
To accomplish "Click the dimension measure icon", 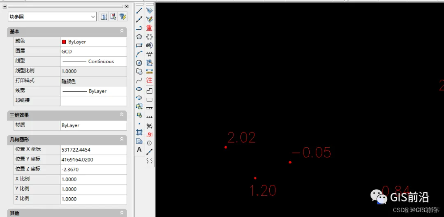I will (x=149, y=54).
